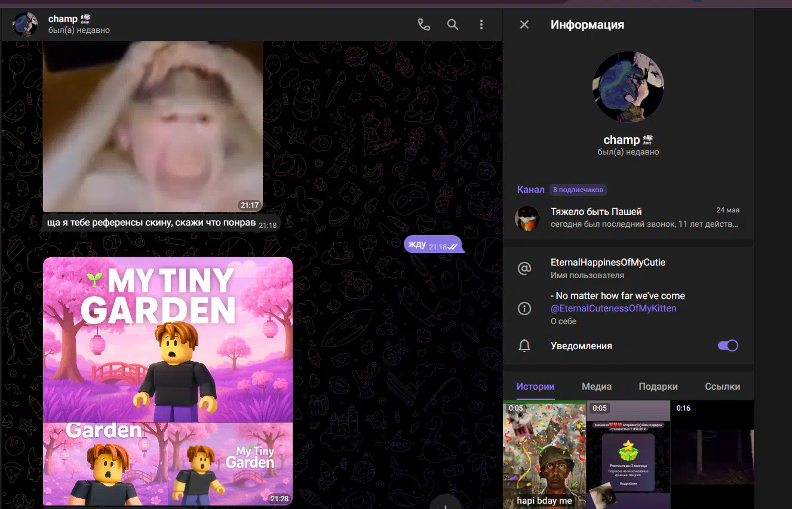Switch to the Истории tab

536,386
